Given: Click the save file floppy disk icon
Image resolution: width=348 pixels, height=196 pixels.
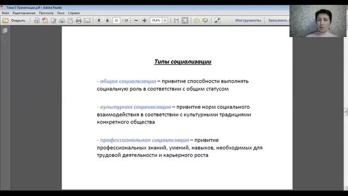Looking at the screenshot, I should (70, 21).
